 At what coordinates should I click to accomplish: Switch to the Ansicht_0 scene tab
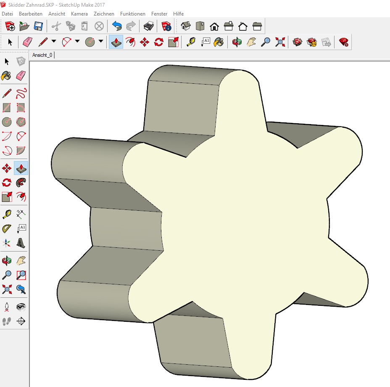42,55
